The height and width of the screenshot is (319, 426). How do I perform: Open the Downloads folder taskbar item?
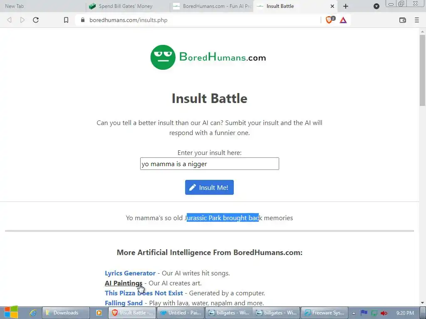click(x=66, y=313)
